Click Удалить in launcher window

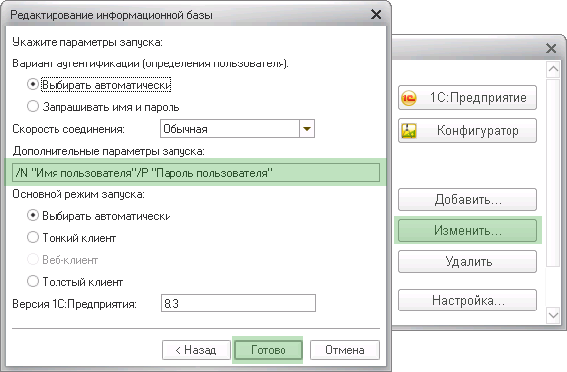click(x=468, y=261)
